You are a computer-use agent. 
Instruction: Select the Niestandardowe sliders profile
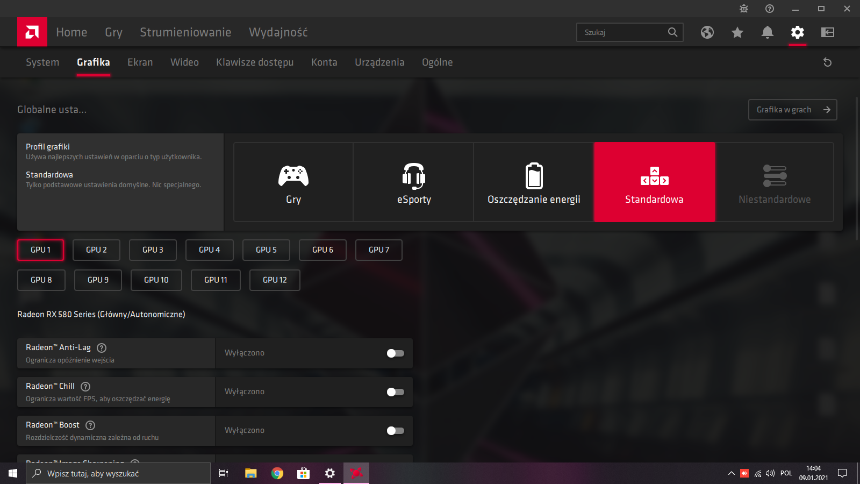(775, 182)
